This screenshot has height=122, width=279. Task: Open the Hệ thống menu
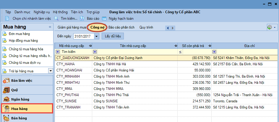[60, 12]
